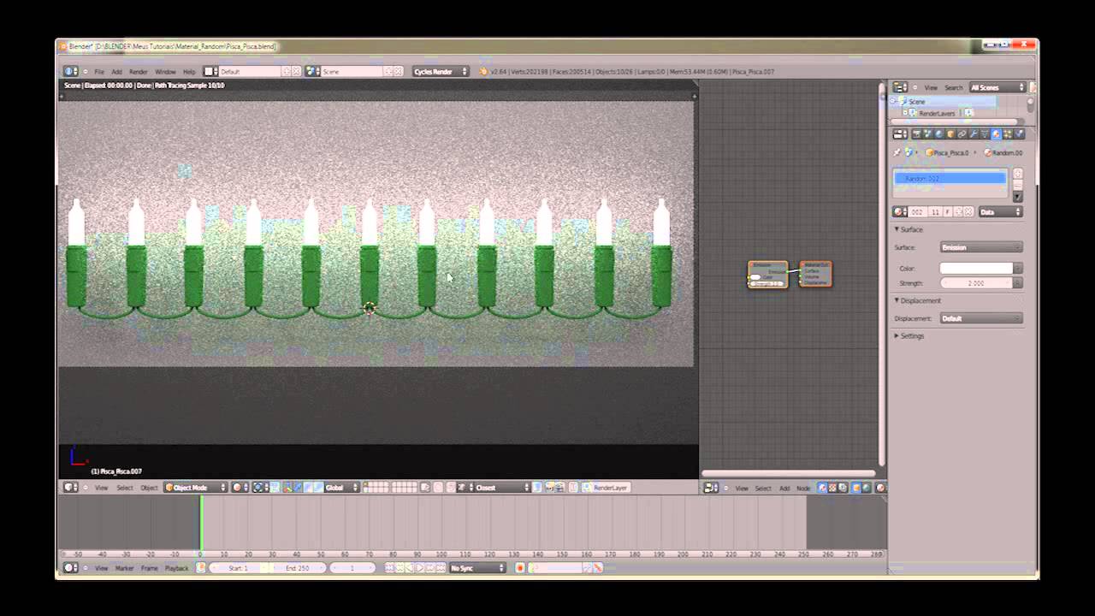Click the 3D view editor type icon
This screenshot has width=1095, height=616.
(x=70, y=488)
